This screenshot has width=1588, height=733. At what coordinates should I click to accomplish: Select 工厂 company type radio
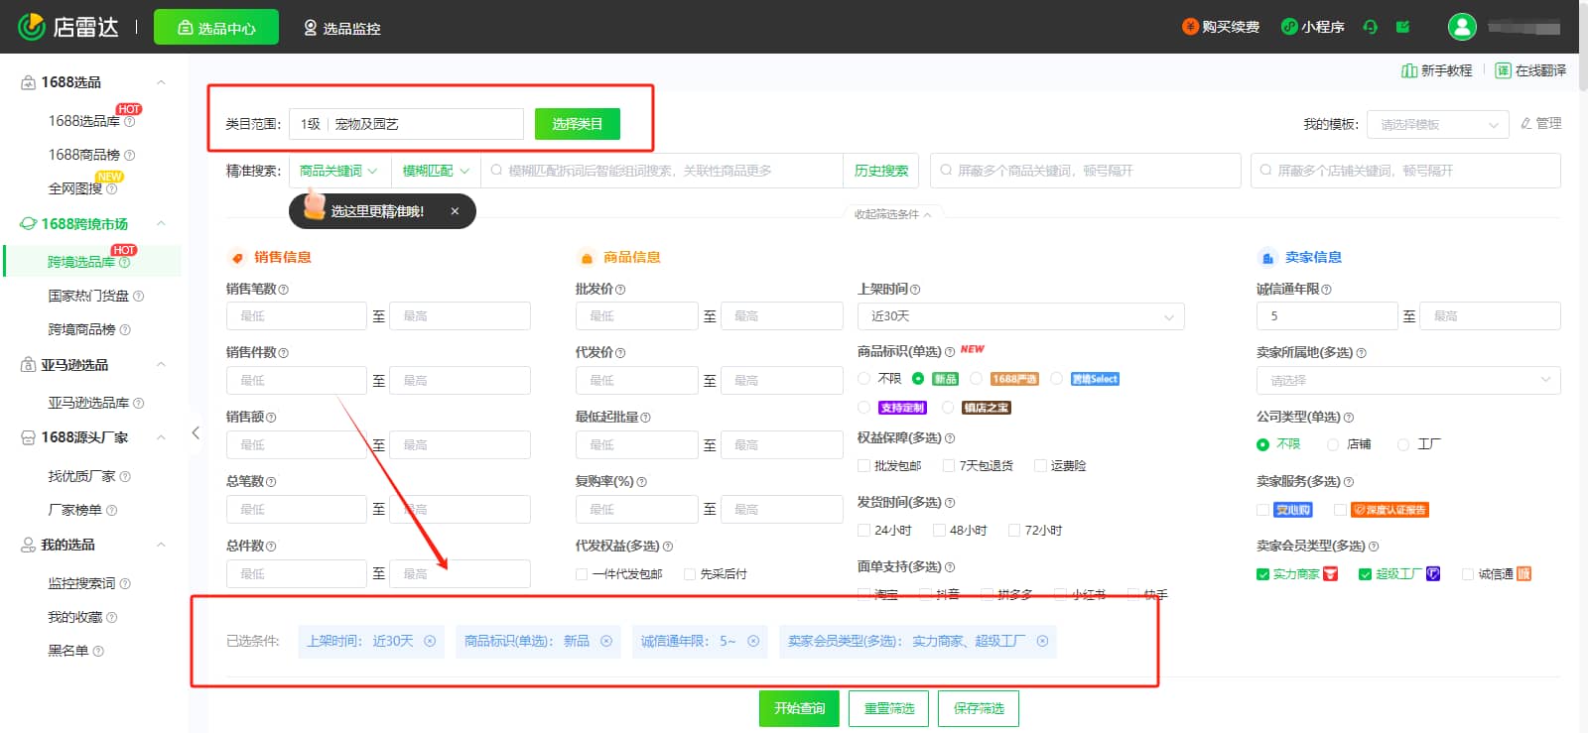[1403, 444]
